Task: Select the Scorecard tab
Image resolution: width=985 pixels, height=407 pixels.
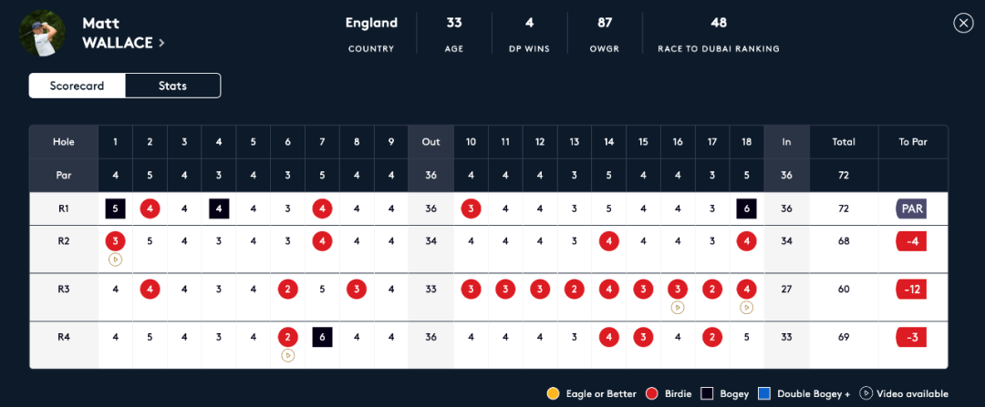Action: point(77,86)
